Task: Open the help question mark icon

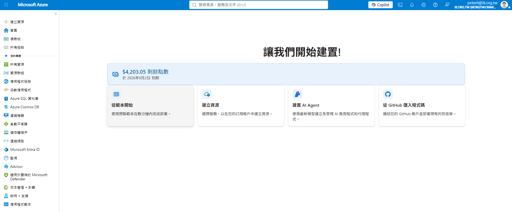Action: [x=435, y=5]
